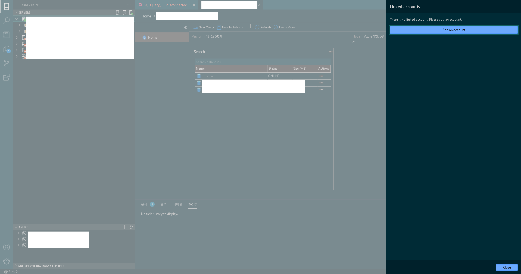The width and height of the screenshot is (521, 274).
Task: Collapse the first server node in the tree
Action: coord(17,19)
